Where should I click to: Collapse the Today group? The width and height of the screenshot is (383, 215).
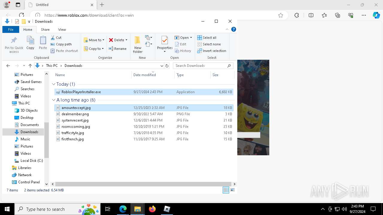click(x=54, y=84)
